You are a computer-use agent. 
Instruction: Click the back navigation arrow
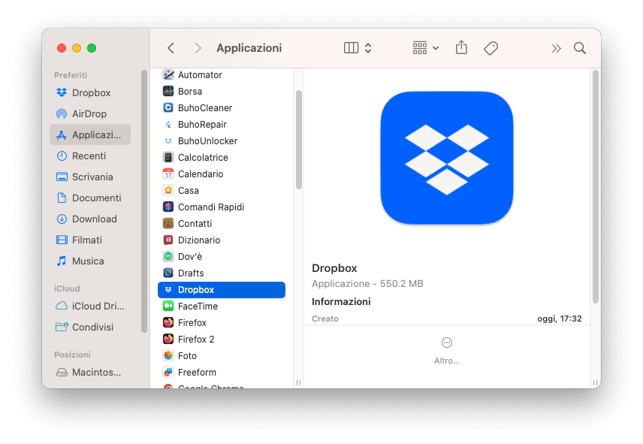point(171,48)
